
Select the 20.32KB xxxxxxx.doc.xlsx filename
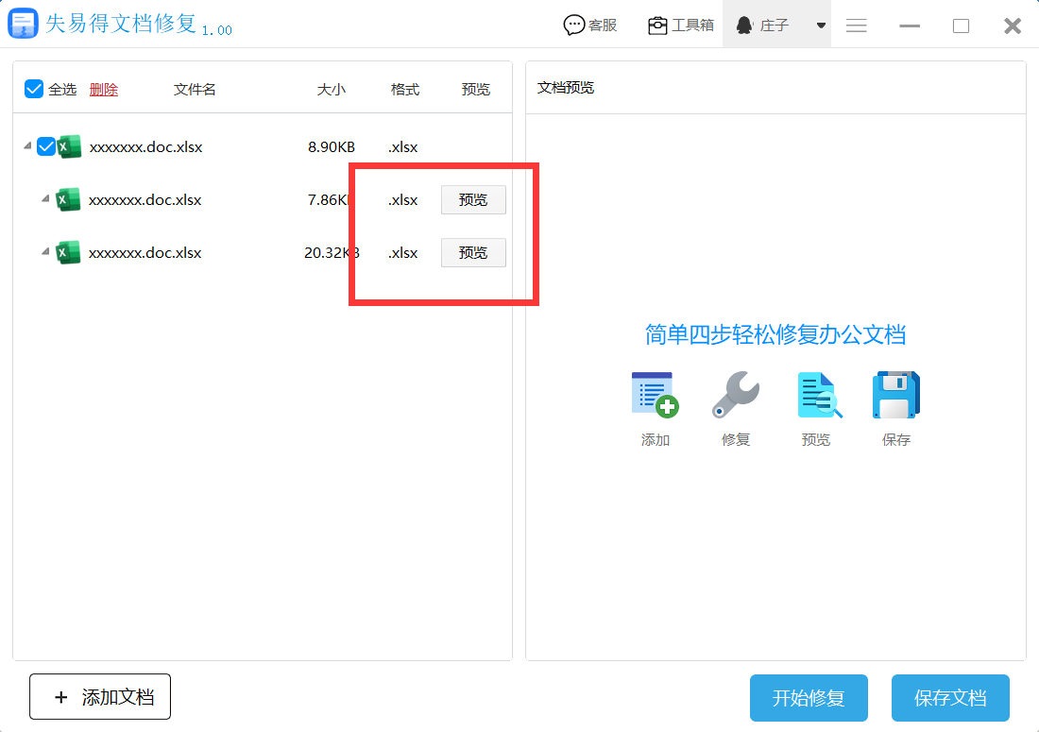145,253
